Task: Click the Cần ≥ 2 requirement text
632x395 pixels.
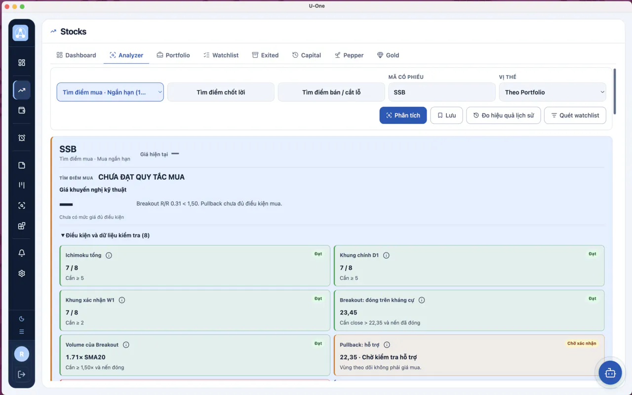Action: click(x=75, y=323)
